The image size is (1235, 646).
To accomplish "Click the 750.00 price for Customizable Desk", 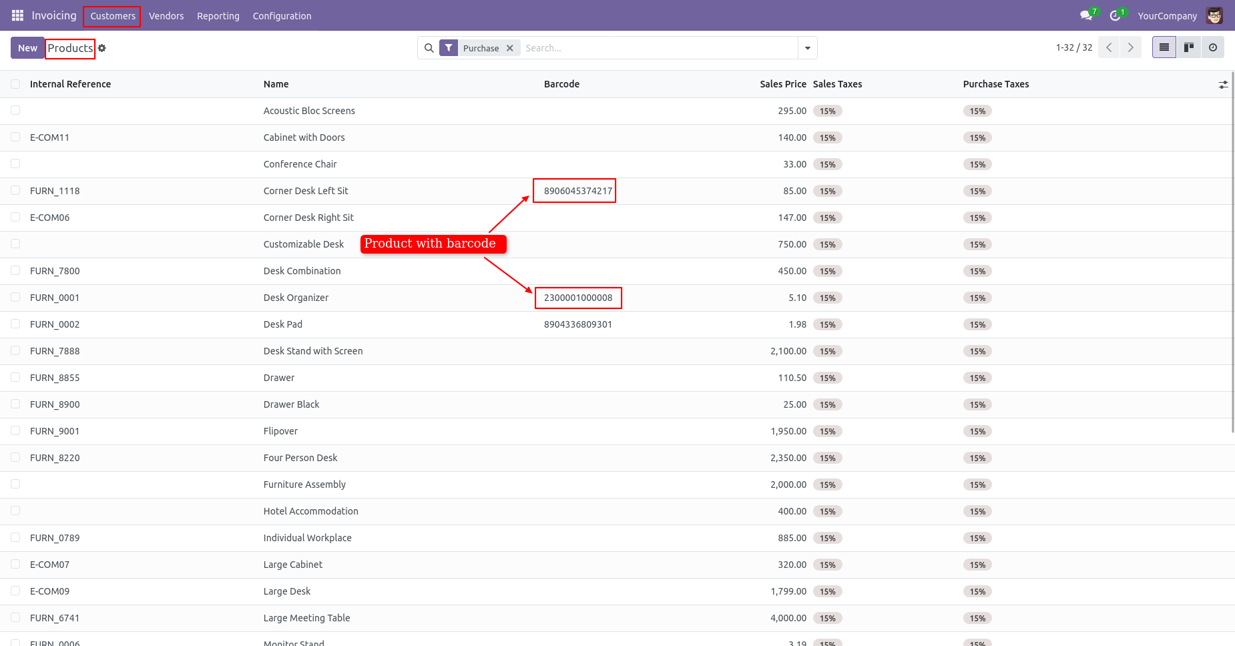I will pyautogui.click(x=792, y=244).
